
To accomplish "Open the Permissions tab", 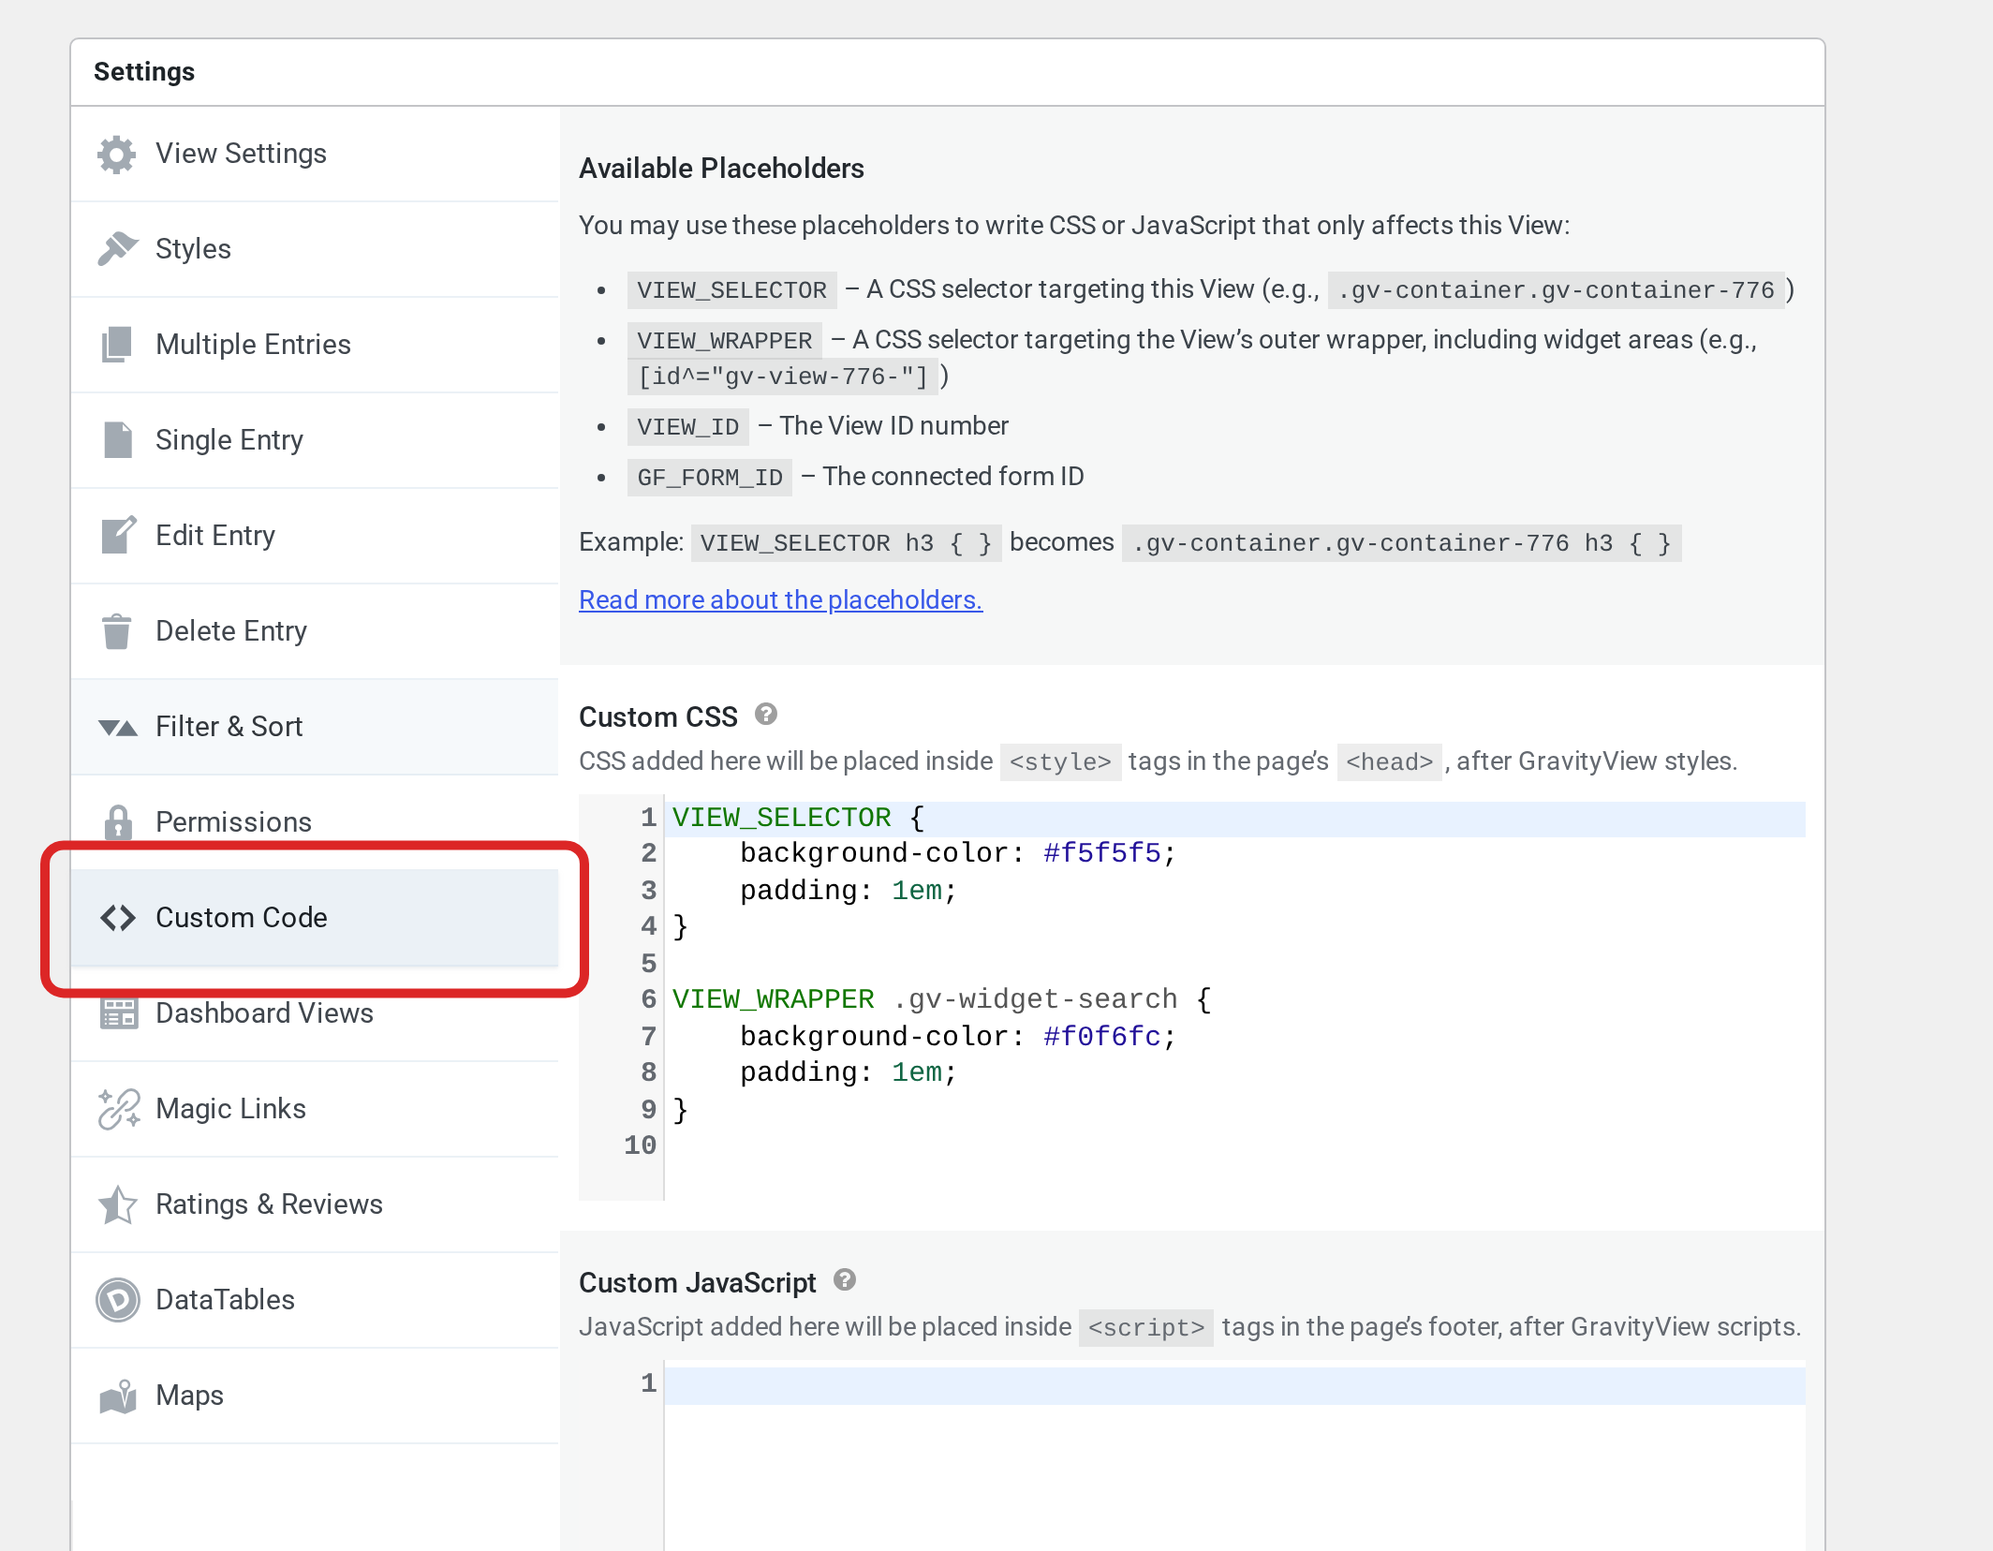I will point(315,822).
